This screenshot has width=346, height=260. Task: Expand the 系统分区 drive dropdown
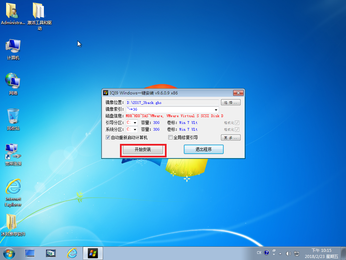click(x=135, y=130)
